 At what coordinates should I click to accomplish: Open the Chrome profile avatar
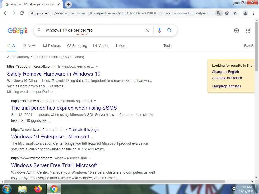click(245, 13)
